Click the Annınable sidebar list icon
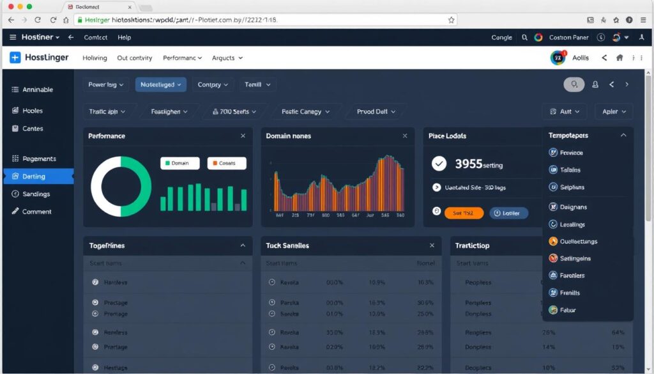 coord(15,90)
